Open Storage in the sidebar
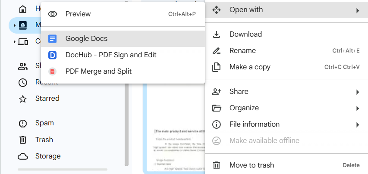Image resolution: width=368 pixels, height=174 pixels. click(x=48, y=156)
